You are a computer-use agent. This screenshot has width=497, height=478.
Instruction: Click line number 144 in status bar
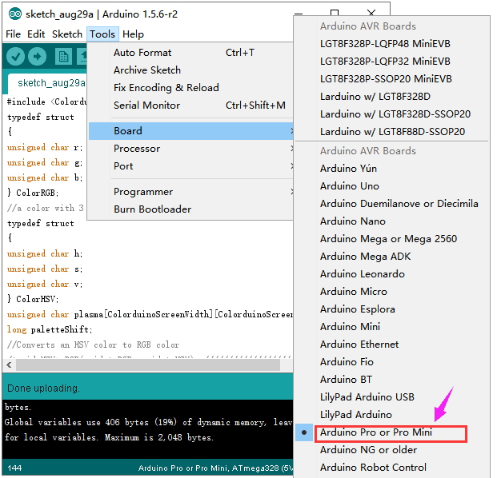14,468
